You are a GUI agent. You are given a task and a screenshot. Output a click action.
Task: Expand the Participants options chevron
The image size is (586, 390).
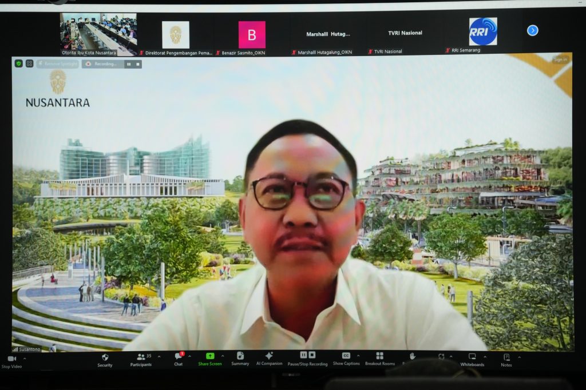159,357
